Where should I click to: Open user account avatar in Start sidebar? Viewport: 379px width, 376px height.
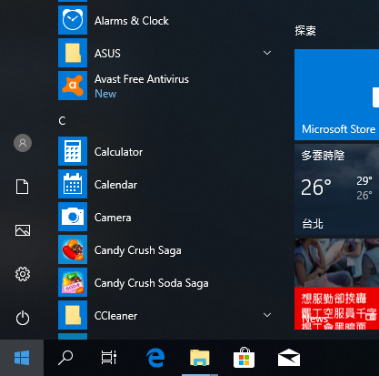tap(23, 143)
